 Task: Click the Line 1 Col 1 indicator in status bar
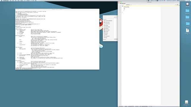[x=121, y=106]
